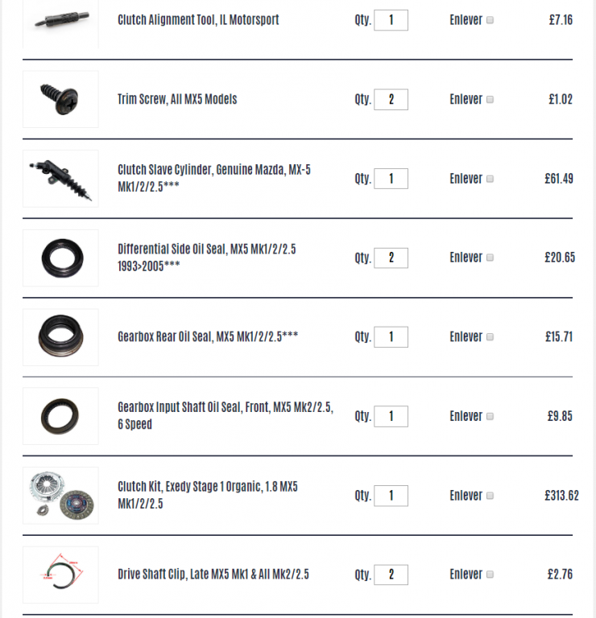The image size is (596, 618).
Task: Select quantity box for Drive Shaft Clip
Action: click(x=391, y=575)
